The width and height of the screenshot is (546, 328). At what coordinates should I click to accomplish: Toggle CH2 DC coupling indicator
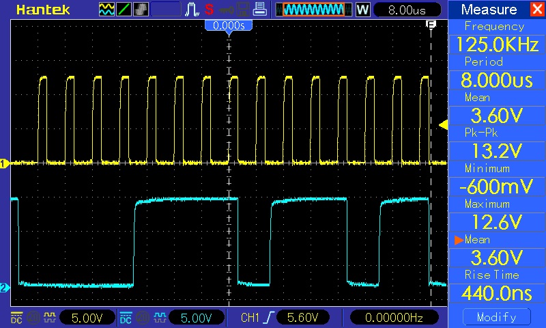point(126,318)
